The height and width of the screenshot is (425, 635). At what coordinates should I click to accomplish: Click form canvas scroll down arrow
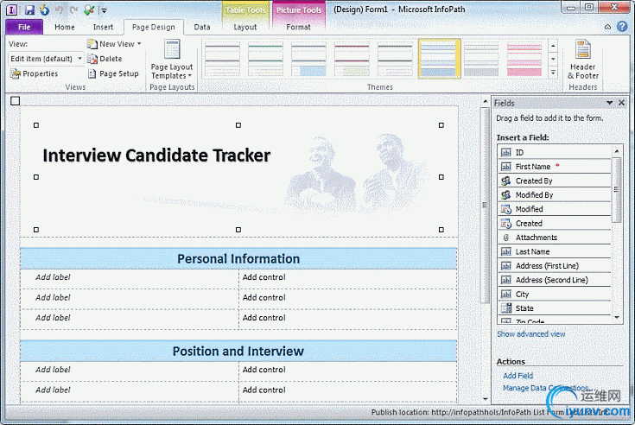tap(485, 399)
